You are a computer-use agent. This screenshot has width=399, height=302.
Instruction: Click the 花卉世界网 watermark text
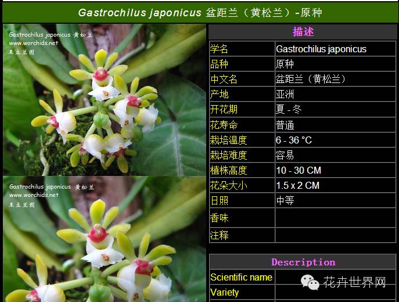click(354, 283)
